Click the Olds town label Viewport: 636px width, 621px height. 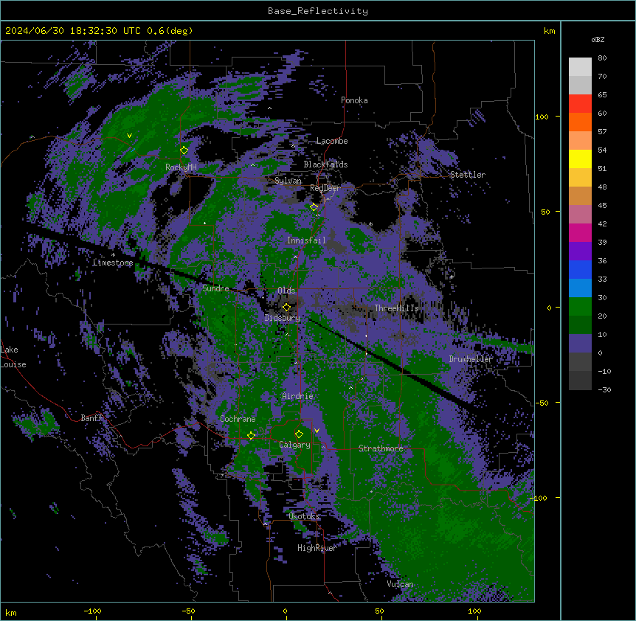(x=286, y=291)
